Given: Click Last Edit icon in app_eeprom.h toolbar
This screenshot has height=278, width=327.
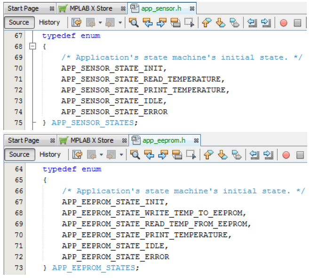Looking at the screenshot, I should point(77,155).
